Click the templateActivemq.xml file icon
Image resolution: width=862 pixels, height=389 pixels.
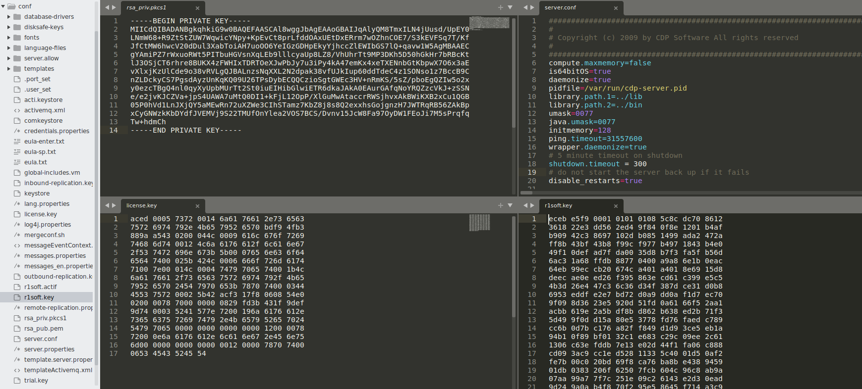click(x=17, y=370)
